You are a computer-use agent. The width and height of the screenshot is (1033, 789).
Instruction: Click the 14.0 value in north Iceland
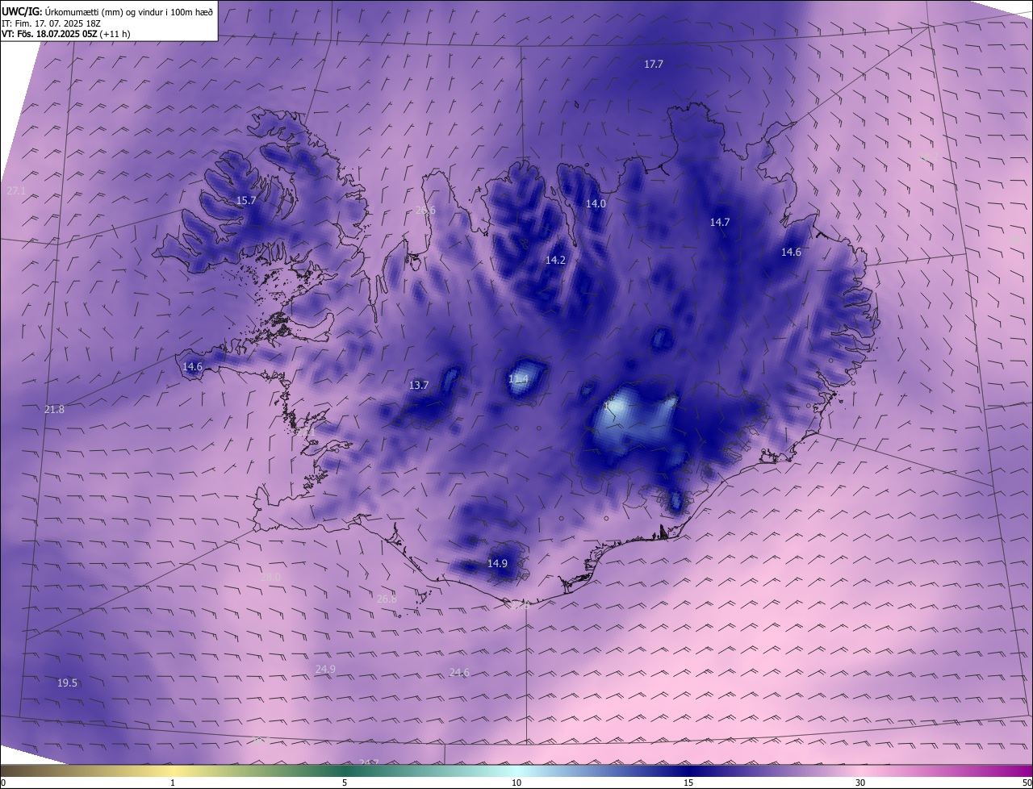click(x=596, y=204)
